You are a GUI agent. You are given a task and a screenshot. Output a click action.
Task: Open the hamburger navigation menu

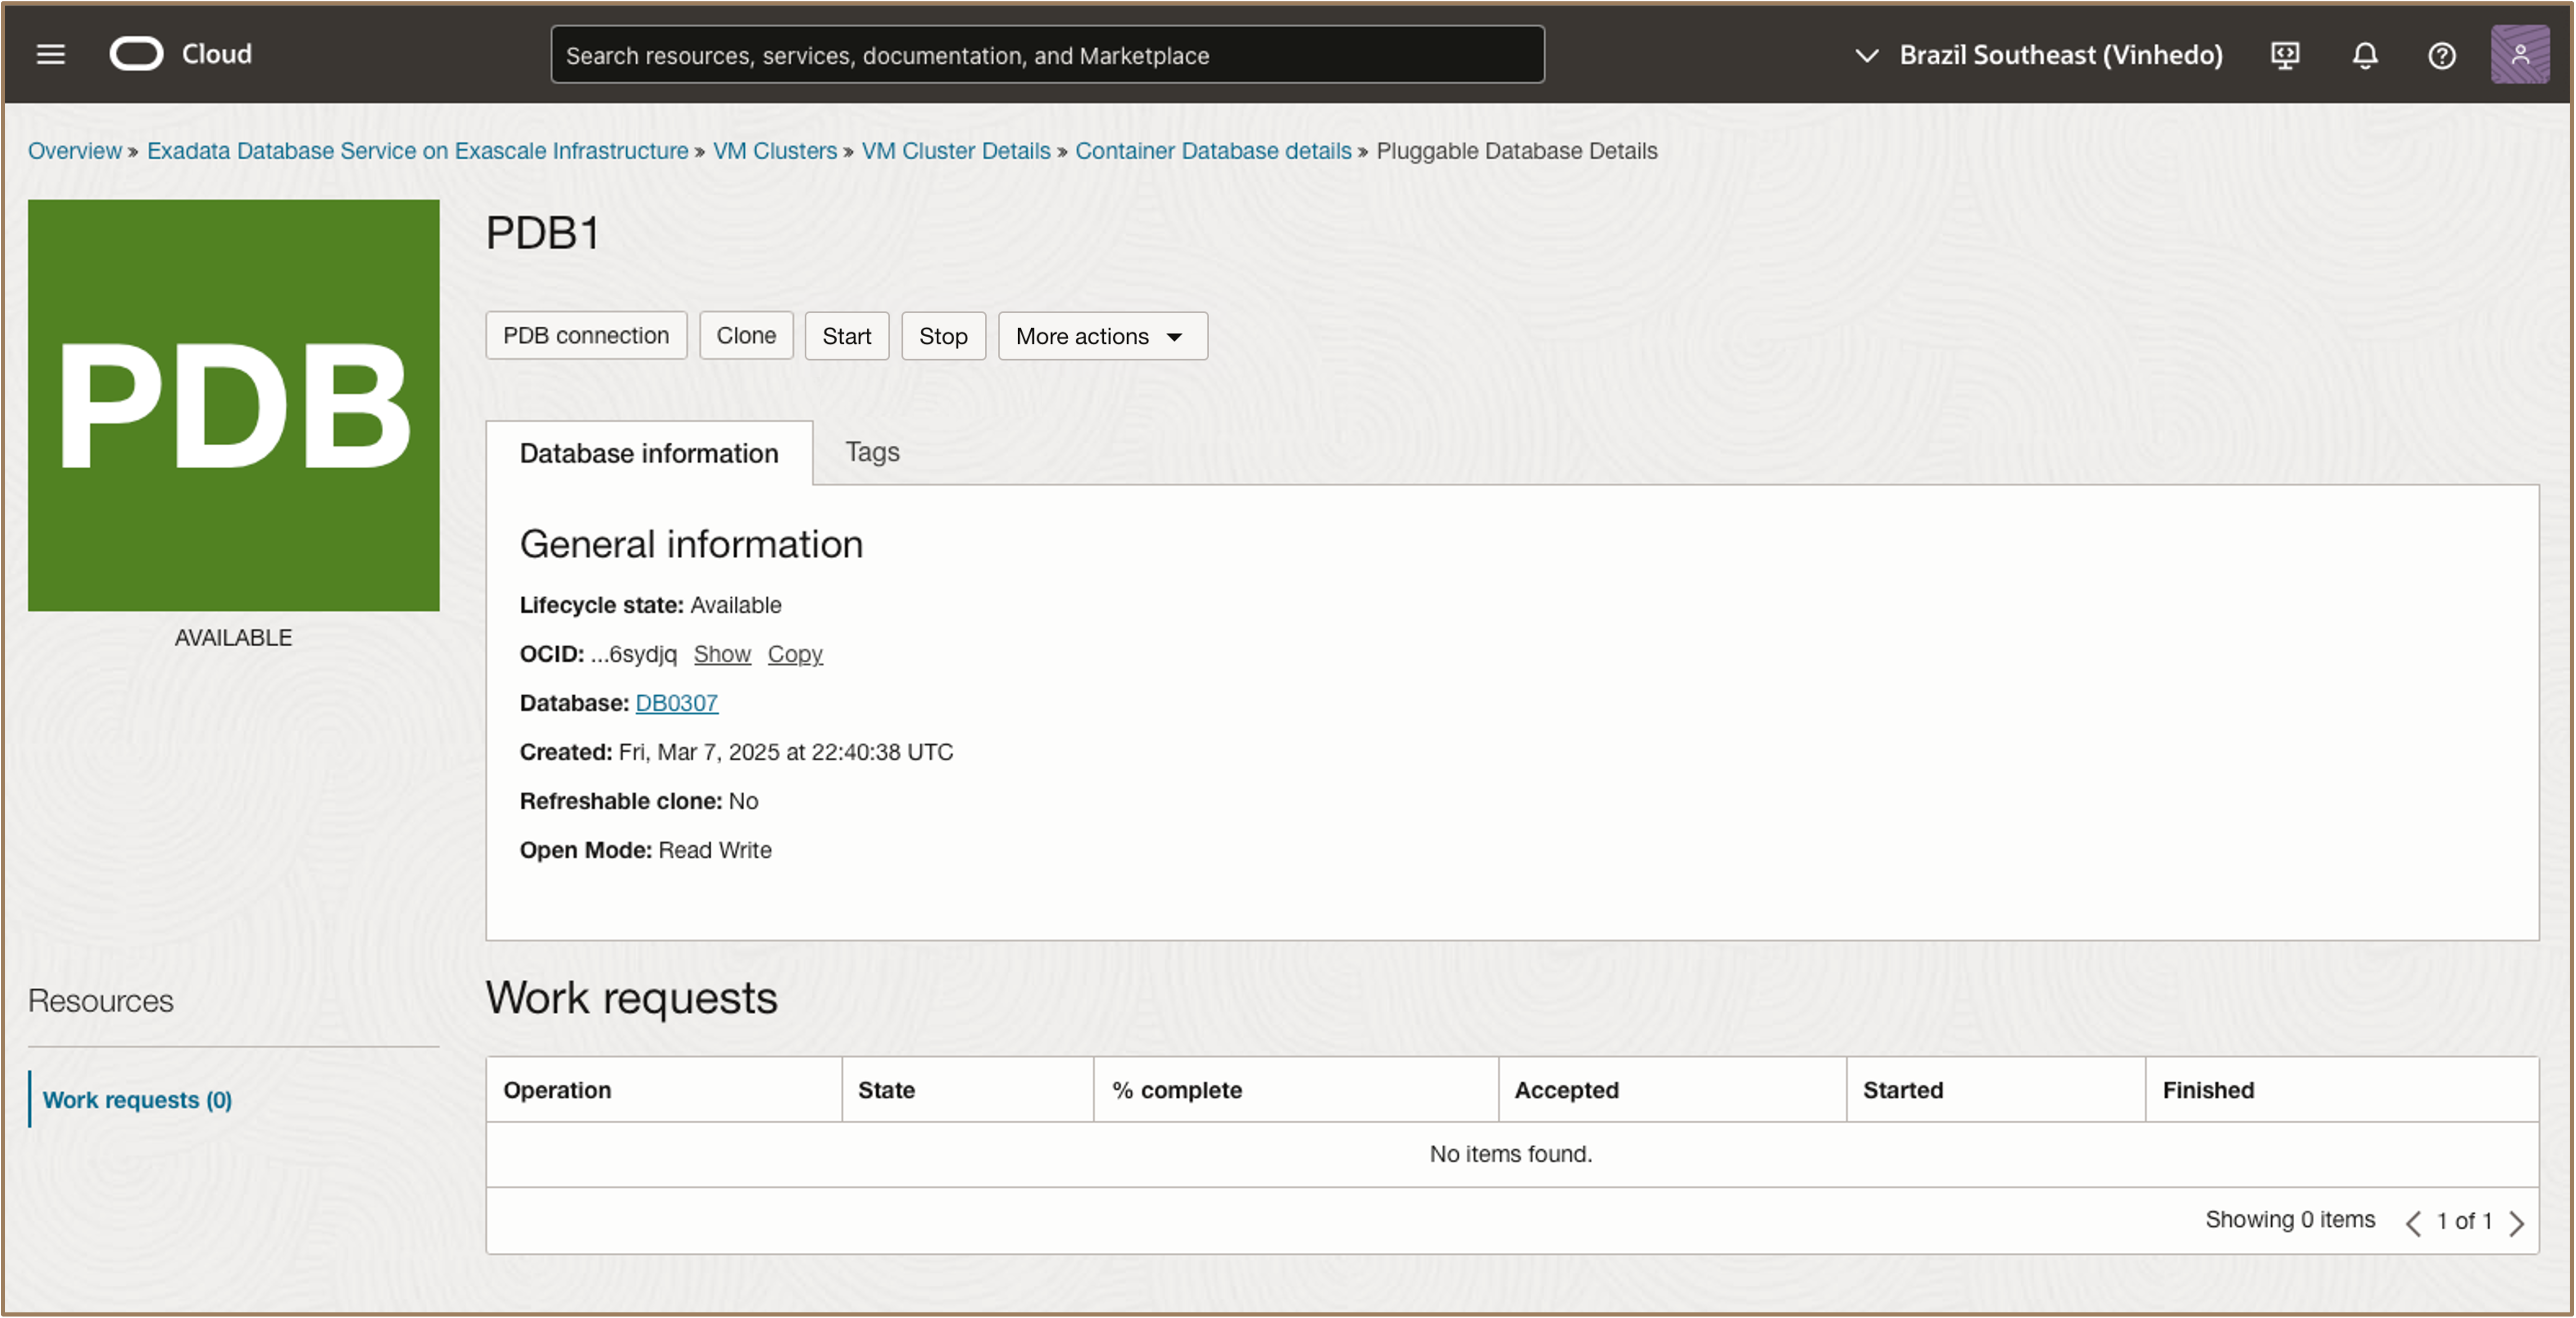pos(50,55)
